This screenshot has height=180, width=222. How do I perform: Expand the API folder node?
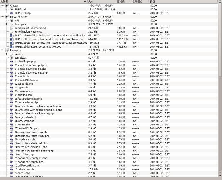[7, 20]
